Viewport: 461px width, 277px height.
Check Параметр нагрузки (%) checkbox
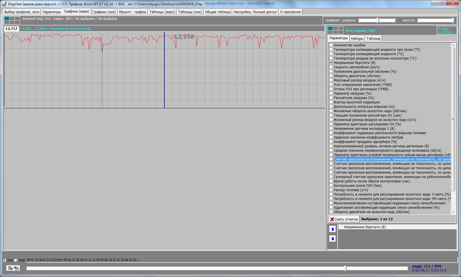(x=331, y=93)
